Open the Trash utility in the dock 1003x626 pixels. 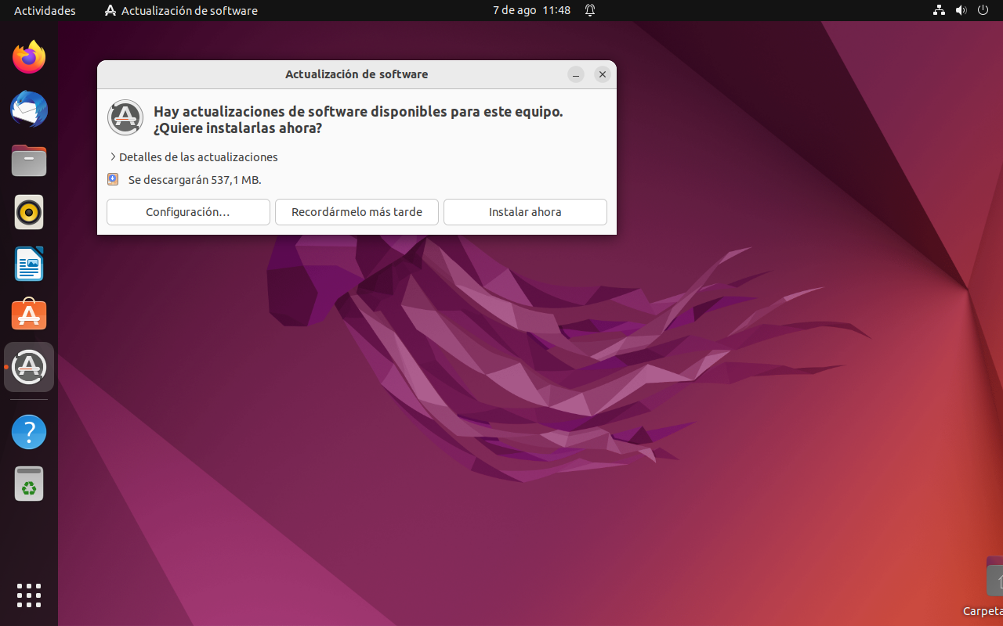(29, 483)
